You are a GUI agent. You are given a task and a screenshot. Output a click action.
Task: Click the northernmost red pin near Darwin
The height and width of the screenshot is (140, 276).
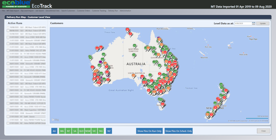[127, 29]
